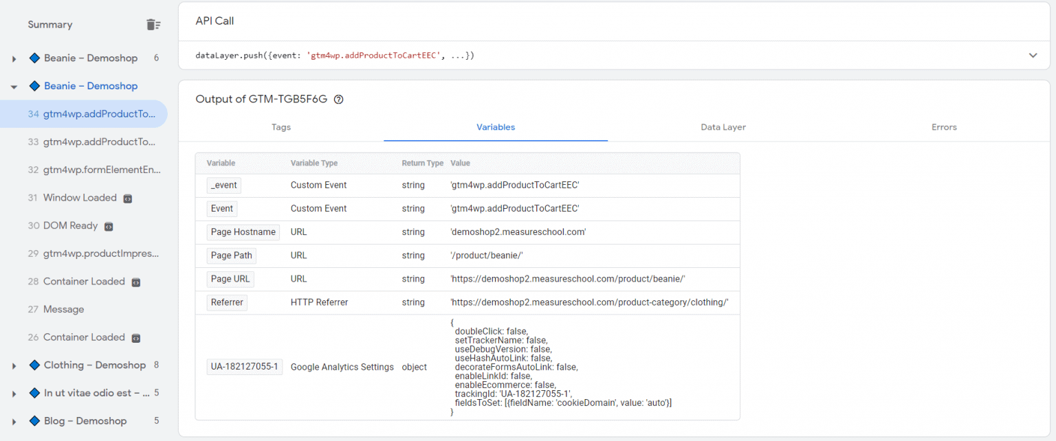View the Errors tab

[x=944, y=127]
